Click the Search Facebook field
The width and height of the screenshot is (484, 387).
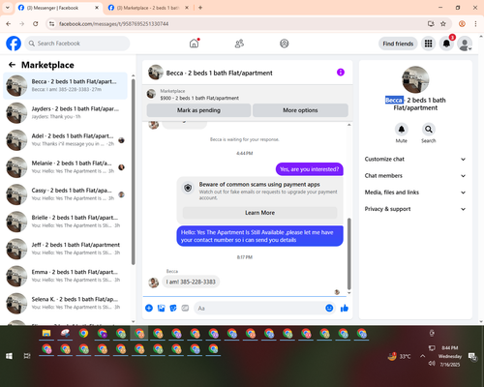77,44
